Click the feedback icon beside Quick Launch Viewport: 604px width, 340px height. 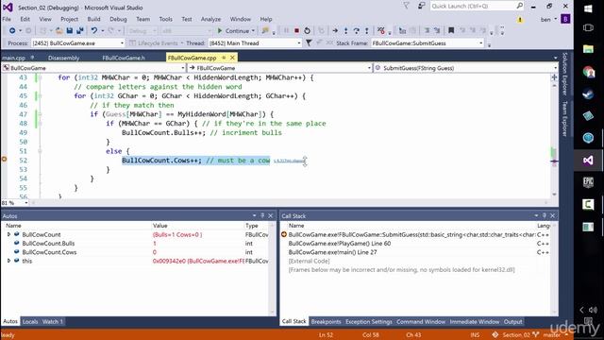click(422, 6)
